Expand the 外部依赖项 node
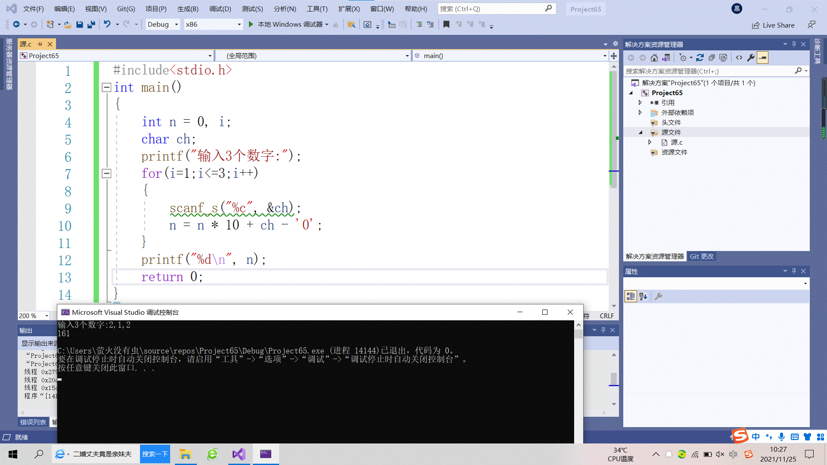The image size is (827, 465). tap(640, 113)
